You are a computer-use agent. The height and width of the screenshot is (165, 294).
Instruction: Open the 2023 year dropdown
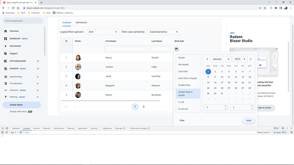[240, 59]
